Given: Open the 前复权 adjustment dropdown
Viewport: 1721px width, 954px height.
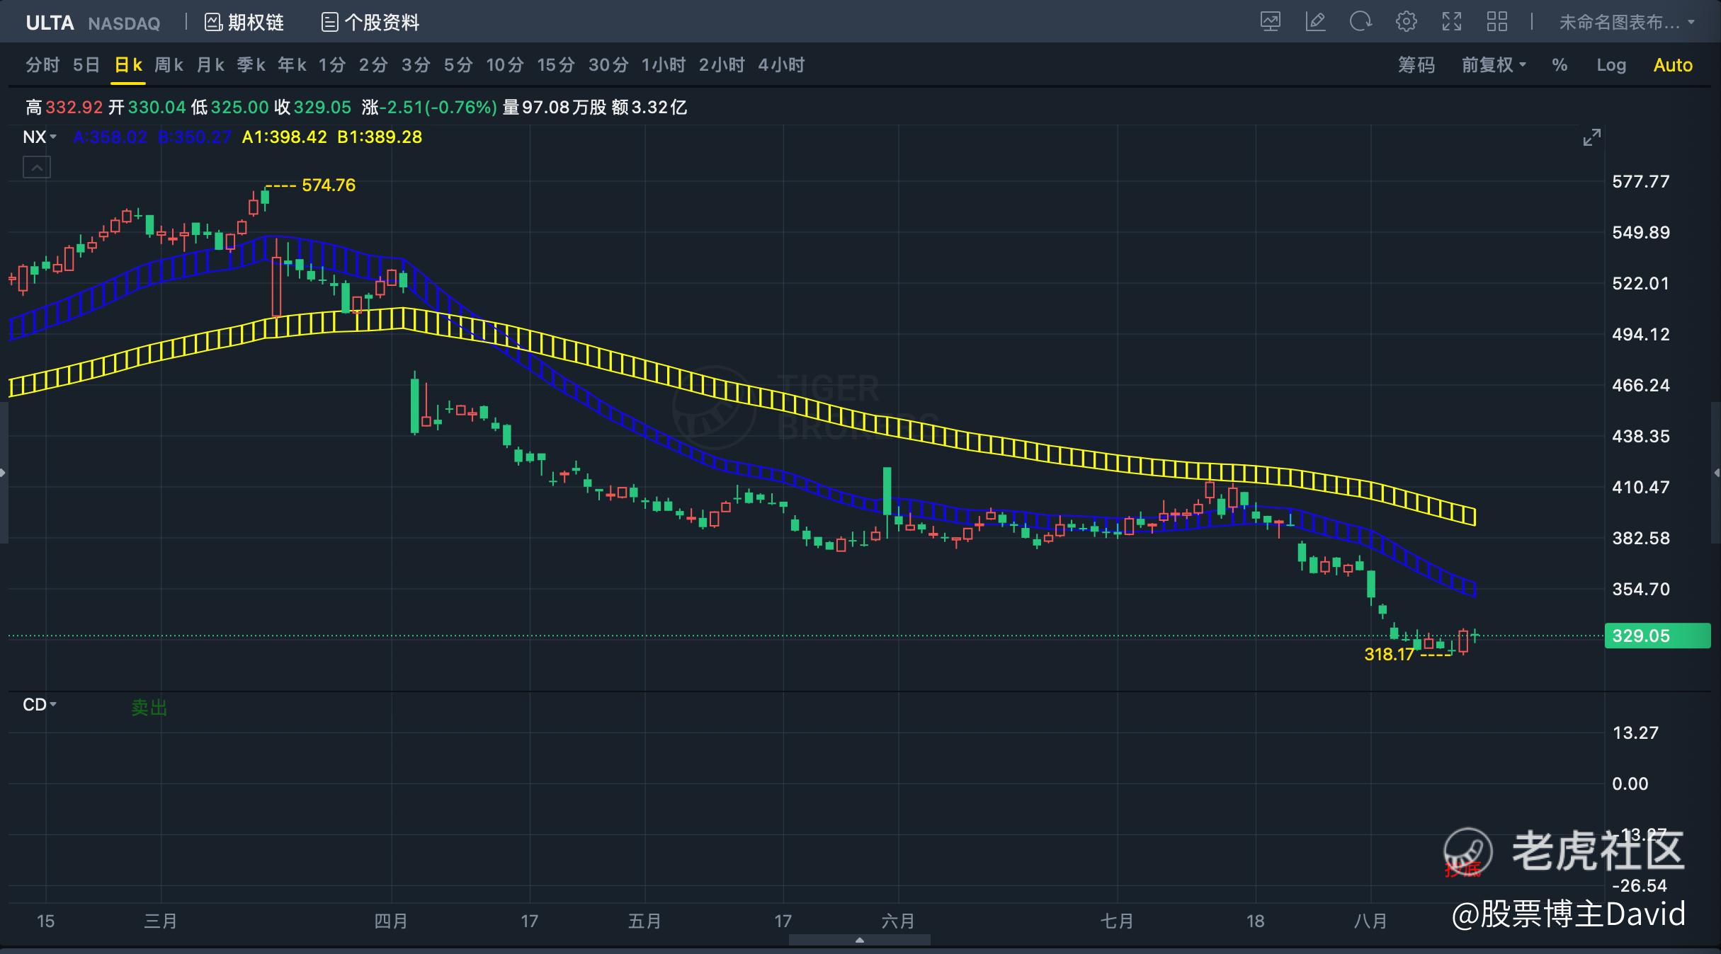Looking at the screenshot, I should pyautogui.click(x=1493, y=65).
